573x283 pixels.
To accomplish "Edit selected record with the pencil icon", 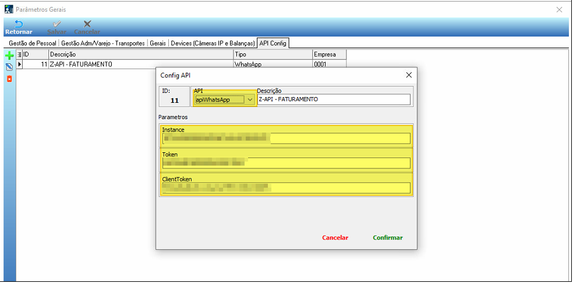I will click(9, 67).
